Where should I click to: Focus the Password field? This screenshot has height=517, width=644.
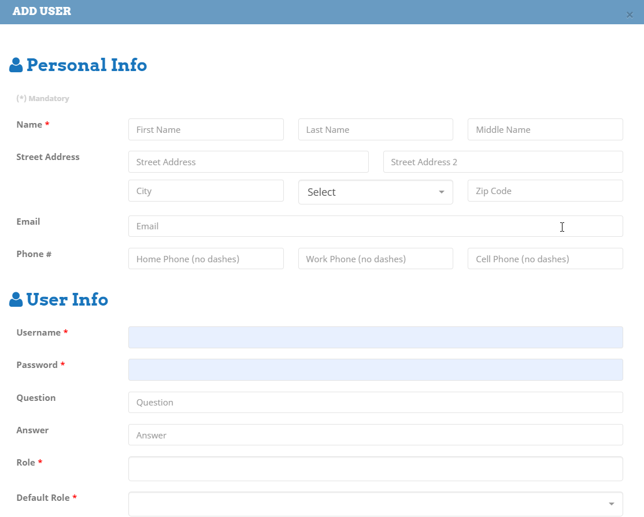click(x=375, y=370)
